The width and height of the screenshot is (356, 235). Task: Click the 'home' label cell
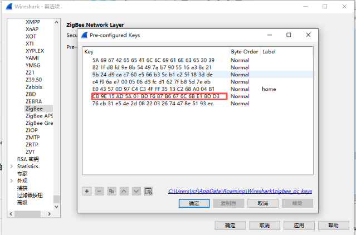click(x=269, y=89)
